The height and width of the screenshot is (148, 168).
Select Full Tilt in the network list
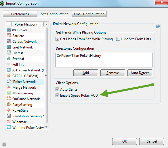(25, 65)
